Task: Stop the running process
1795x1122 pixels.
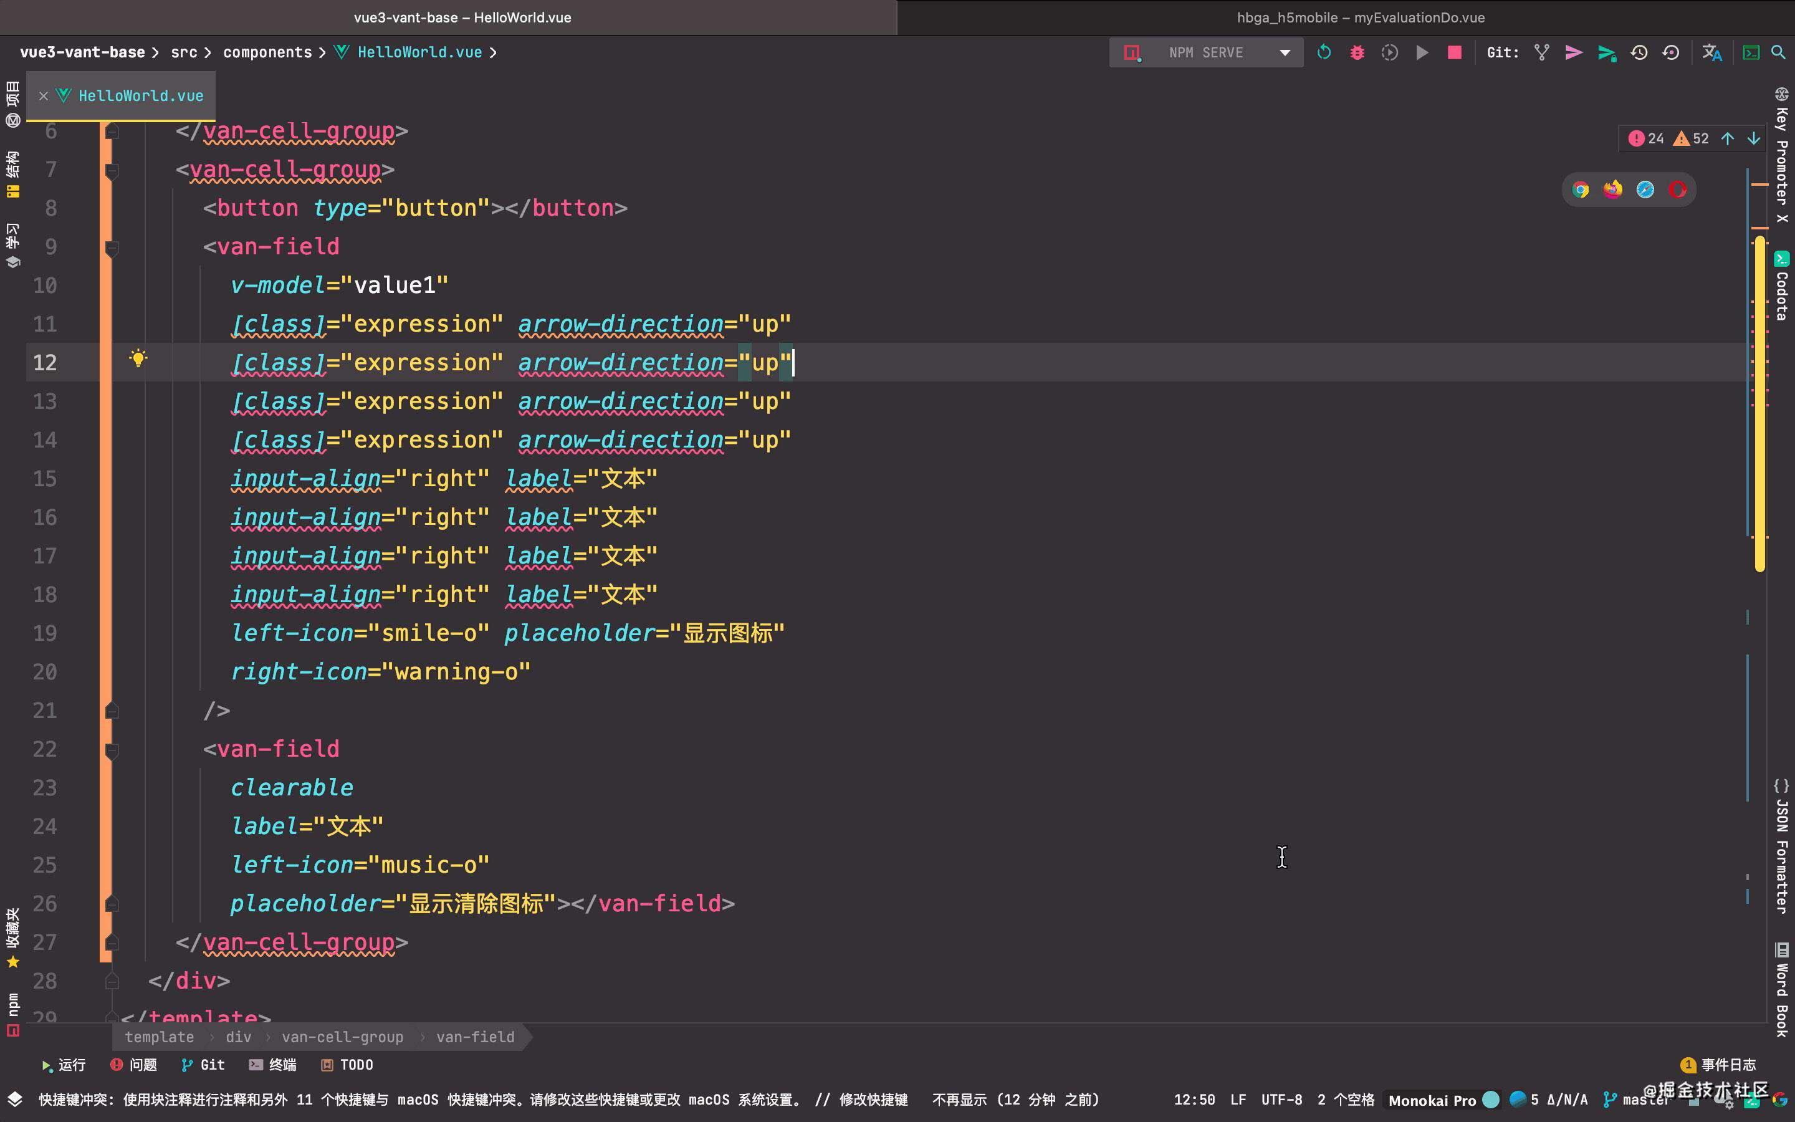Action: [1455, 53]
